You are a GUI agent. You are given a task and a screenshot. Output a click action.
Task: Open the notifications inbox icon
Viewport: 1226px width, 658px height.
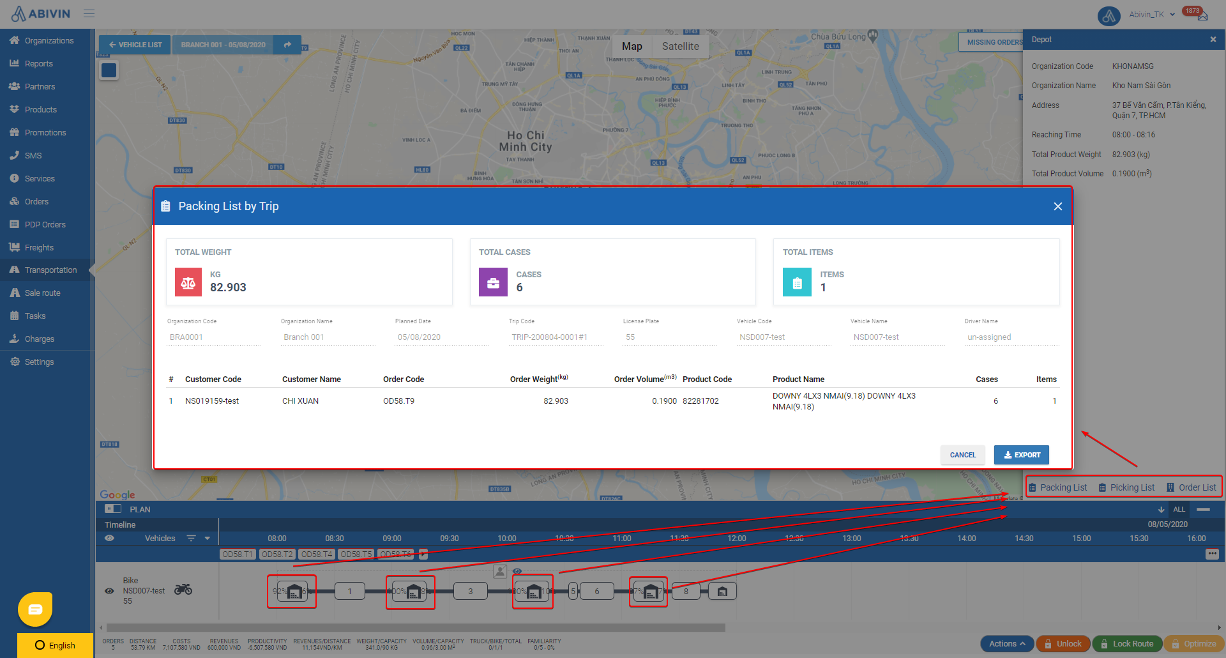pos(1202,16)
